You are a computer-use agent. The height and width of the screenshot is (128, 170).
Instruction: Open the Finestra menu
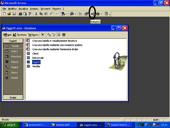[56, 9]
